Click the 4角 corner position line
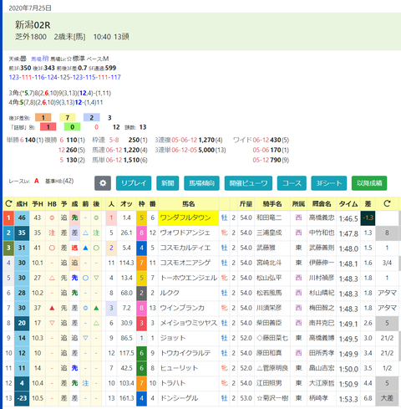Image resolution: width=401 pixels, height=409 pixels. pyautogui.click(x=56, y=102)
